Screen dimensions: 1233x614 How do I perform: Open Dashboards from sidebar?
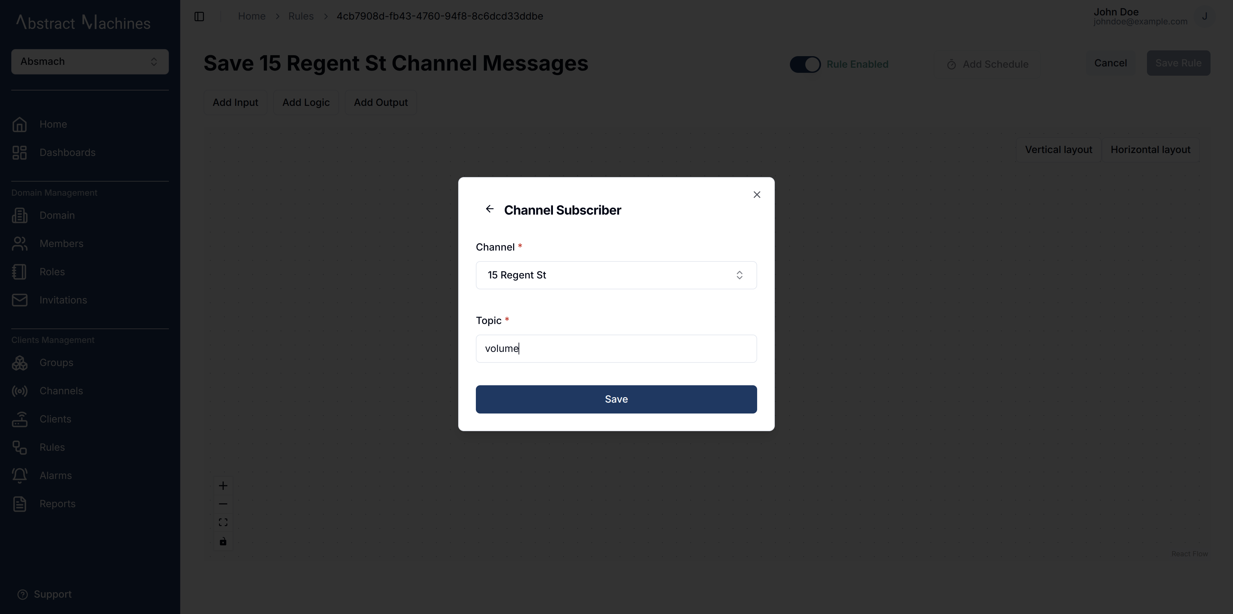pos(67,153)
